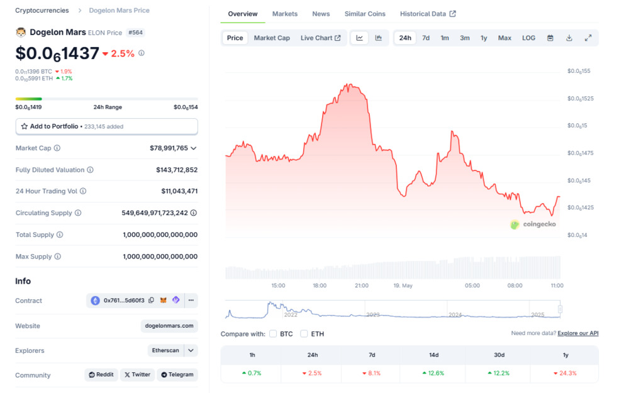Image resolution: width=619 pixels, height=393 pixels.
Task: Click the 24h Range progress bar
Action: click(106, 99)
